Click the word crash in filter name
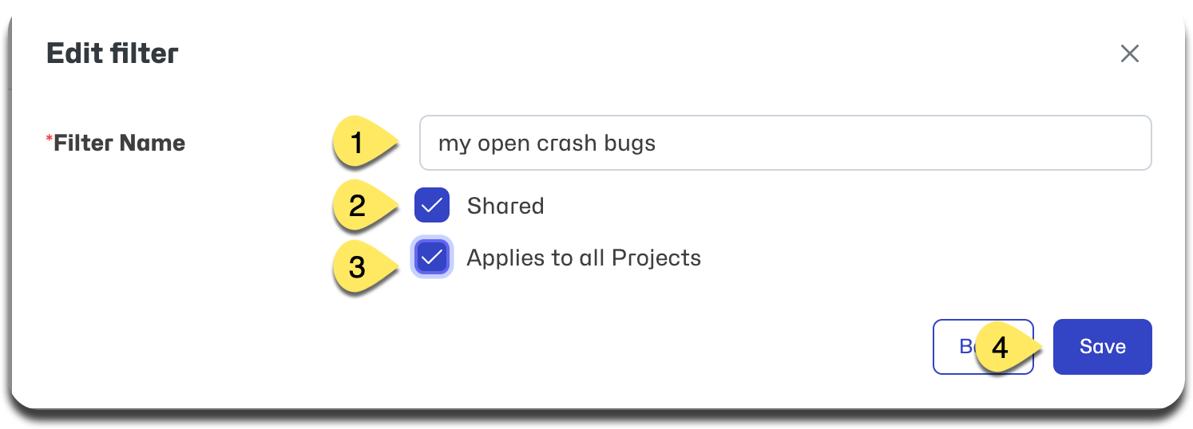Screen dimensions: 1193x429 [x=568, y=144]
